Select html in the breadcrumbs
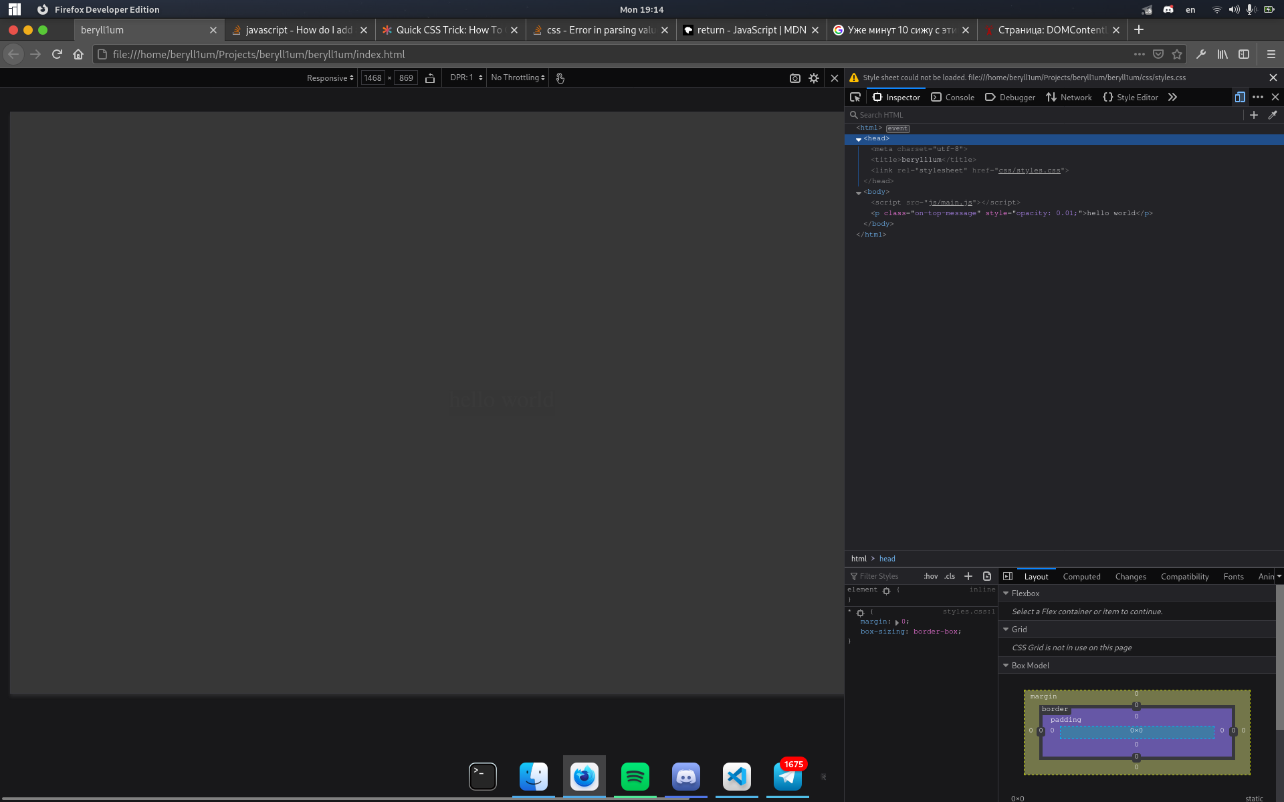This screenshot has width=1284, height=802. click(859, 559)
